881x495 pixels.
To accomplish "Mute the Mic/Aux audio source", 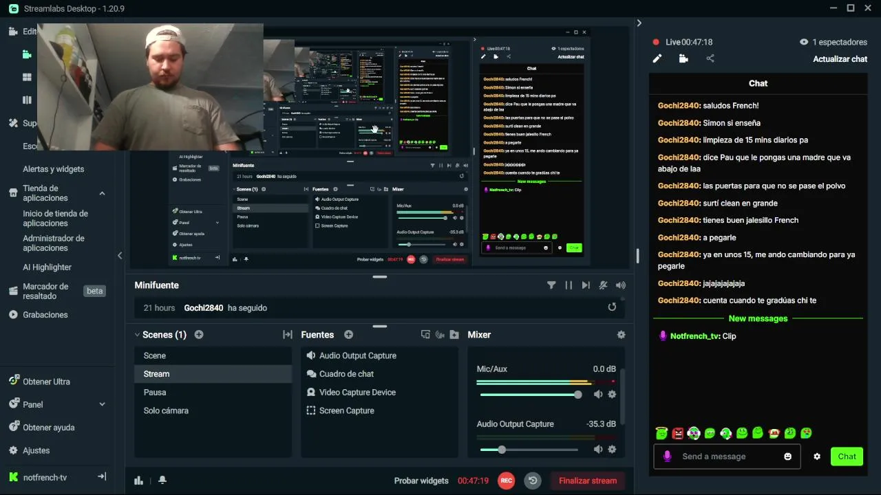I will [x=598, y=395].
